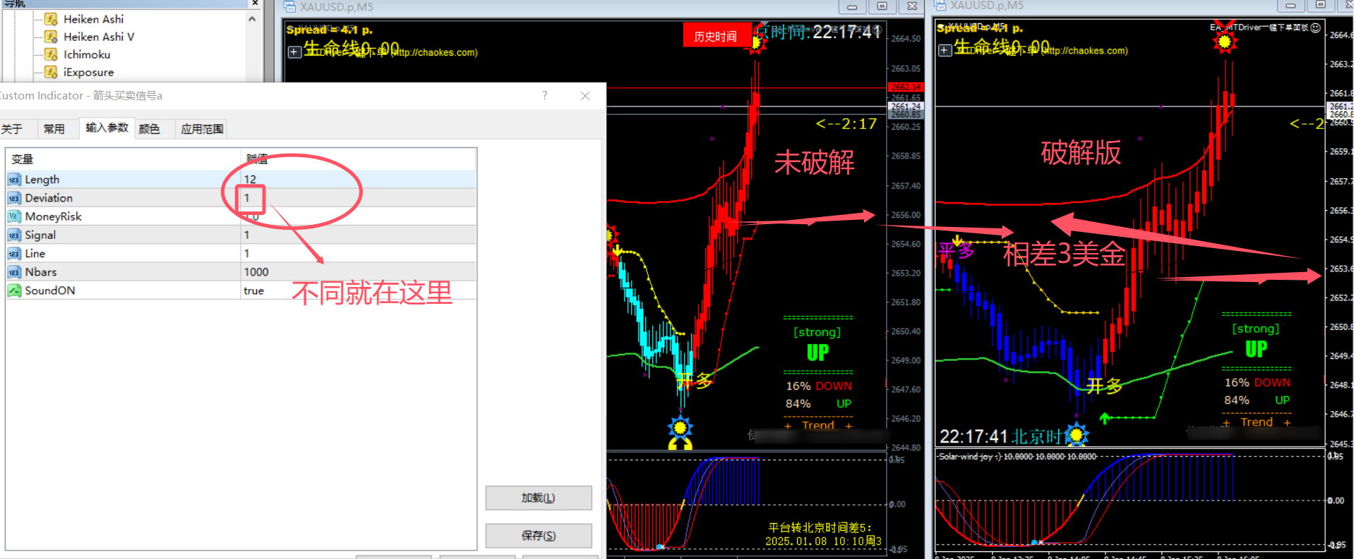Click the green arrow signal on right chart
Viewport: 1354px width, 559px height.
tap(1106, 418)
